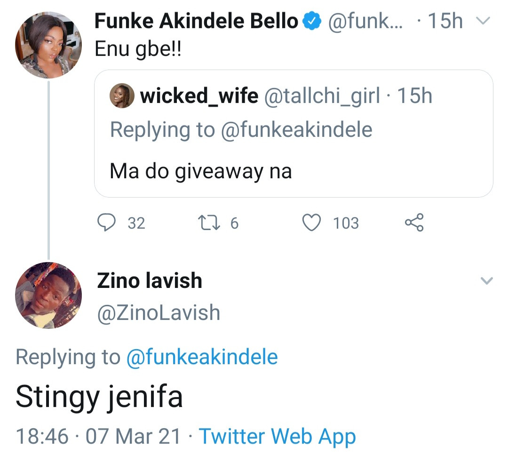
Task: Open the chevron menu on Zino lavish's tweet
Action: pyautogui.click(x=486, y=281)
